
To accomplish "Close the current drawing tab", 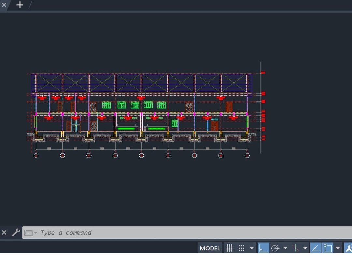I will [4, 5].
